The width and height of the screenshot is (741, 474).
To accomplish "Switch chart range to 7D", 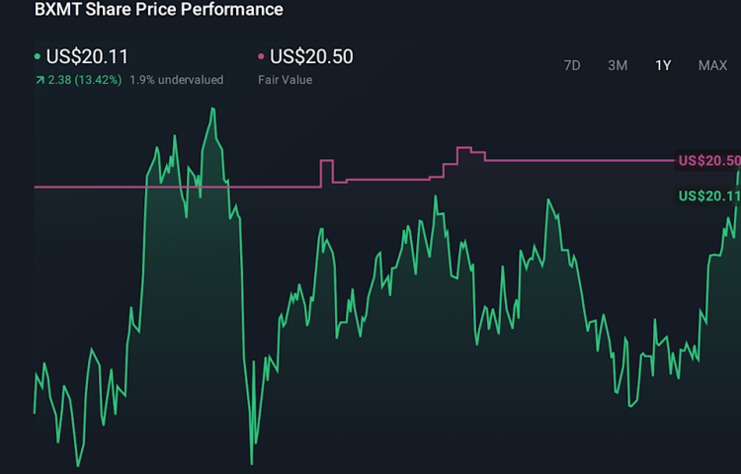I will 572,65.
